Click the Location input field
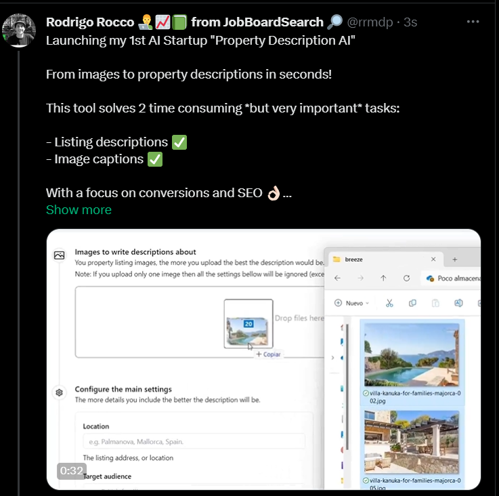Image resolution: width=499 pixels, height=496 pixels. (x=194, y=442)
